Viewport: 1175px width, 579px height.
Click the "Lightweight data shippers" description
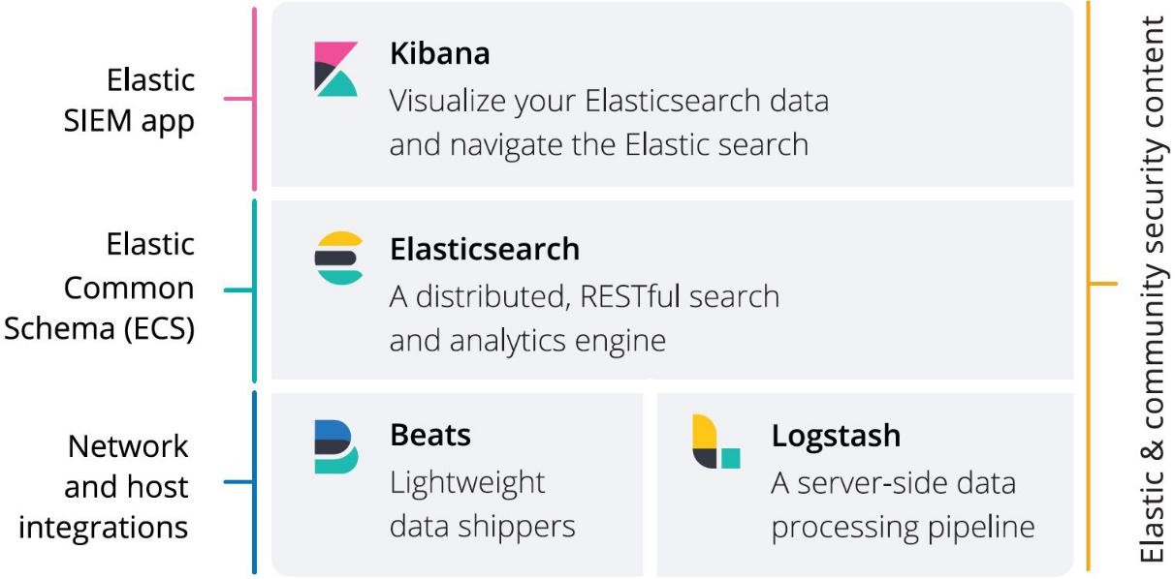coord(482,504)
